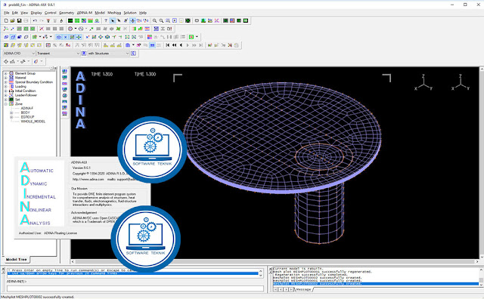The height and width of the screenshot is (299, 484).
Task: Select the pick arrow cursor tool
Action: pyautogui.click(x=113, y=20)
